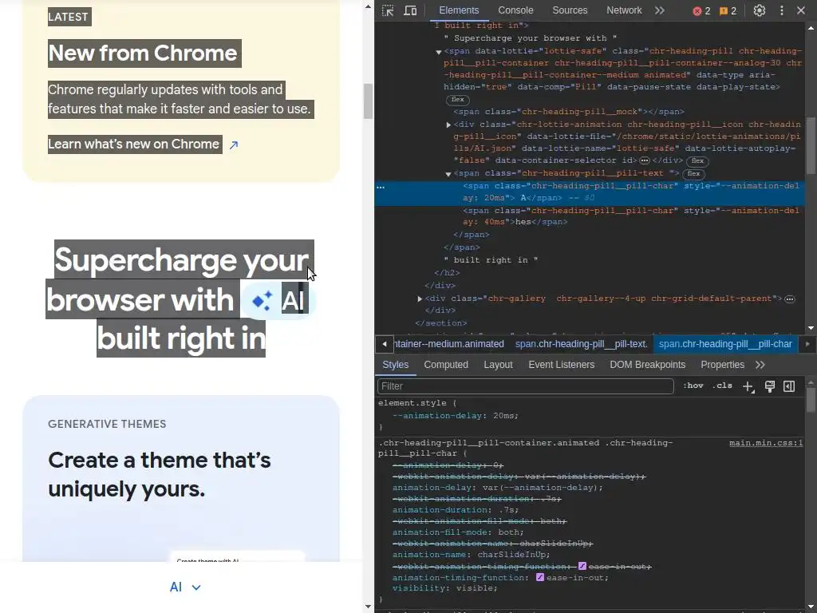Switch to the Sources tab

[x=570, y=10]
